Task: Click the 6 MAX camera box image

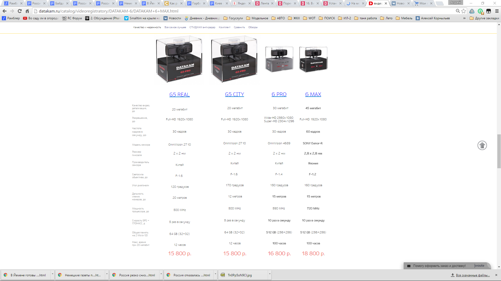Action: (313, 59)
